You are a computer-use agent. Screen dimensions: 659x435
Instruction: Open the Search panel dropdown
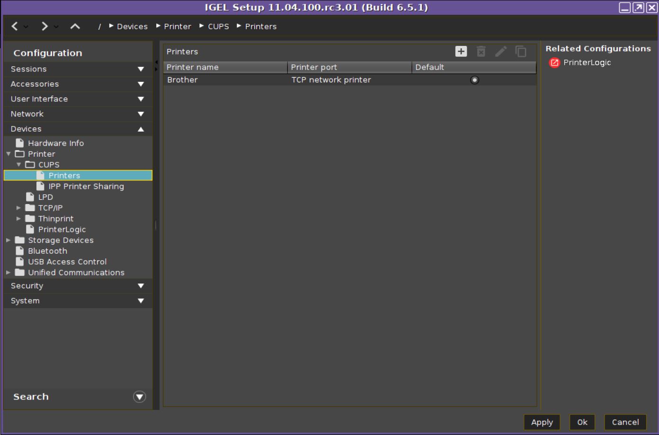pos(139,397)
